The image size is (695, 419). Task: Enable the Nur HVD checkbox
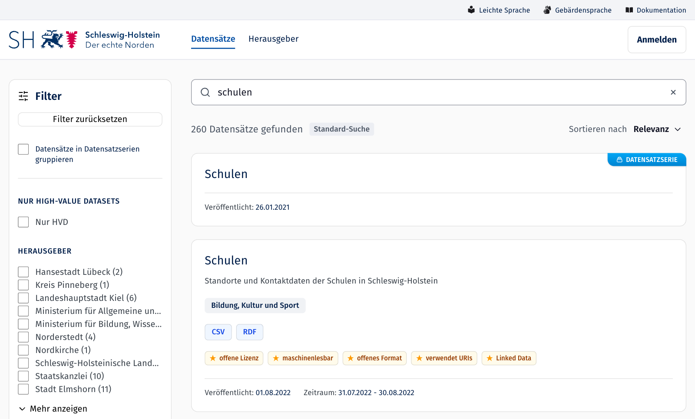(x=23, y=222)
